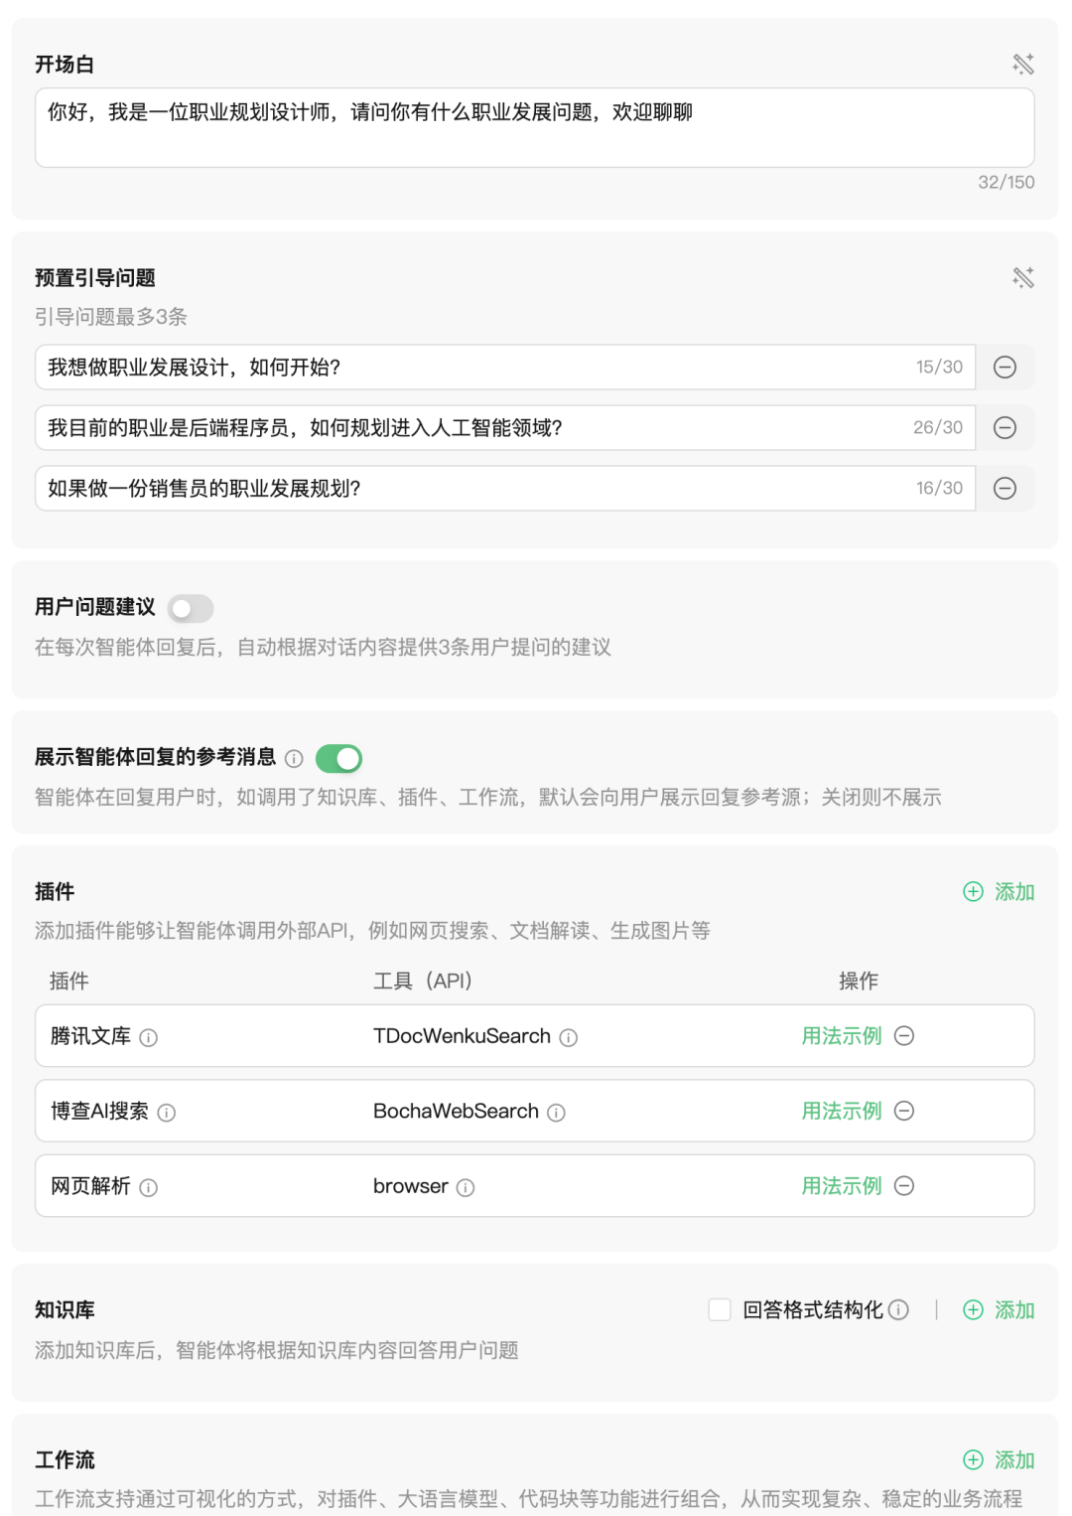The width and height of the screenshot is (1072, 1516).
Task: Click the 网页解析 plugin name
Action: click(90, 1186)
